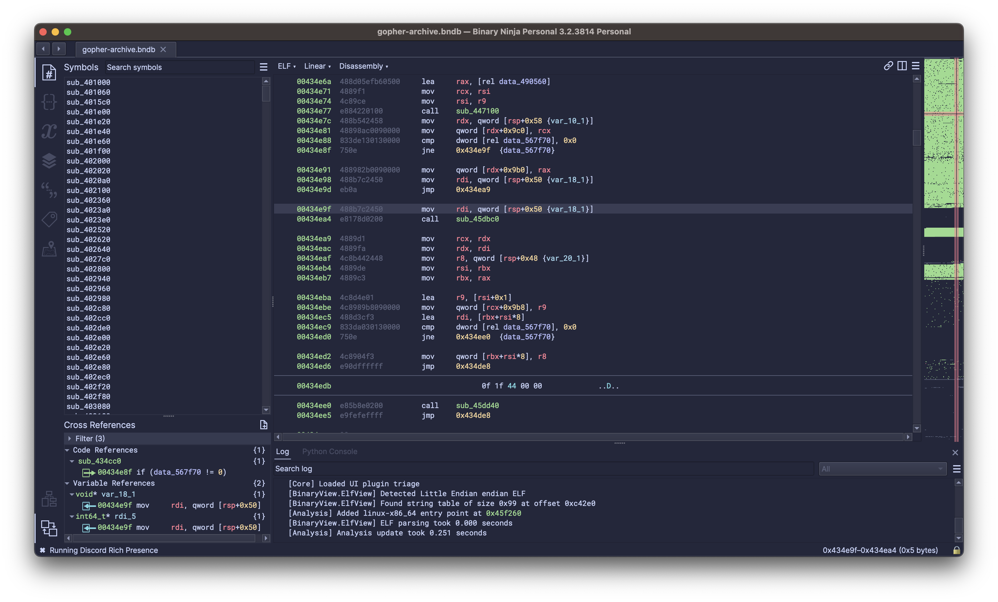Click the lock icon in status bar
The height and width of the screenshot is (602, 998).
coord(956,550)
